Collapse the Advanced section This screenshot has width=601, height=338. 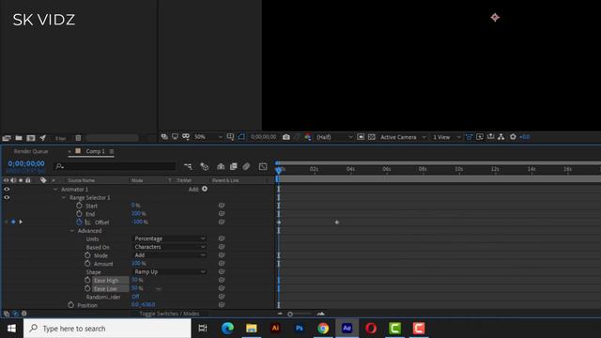72,231
